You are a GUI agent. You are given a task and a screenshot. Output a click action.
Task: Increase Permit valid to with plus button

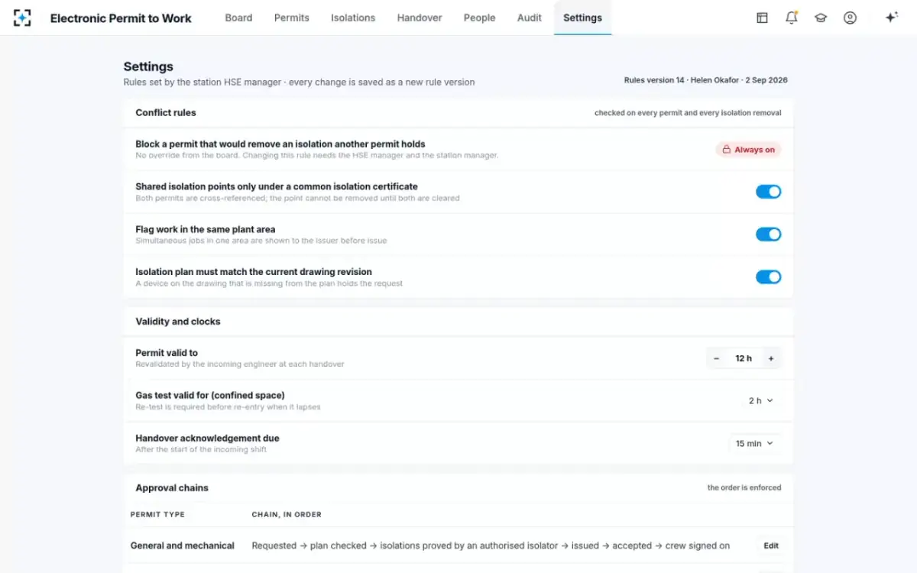click(771, 358)
